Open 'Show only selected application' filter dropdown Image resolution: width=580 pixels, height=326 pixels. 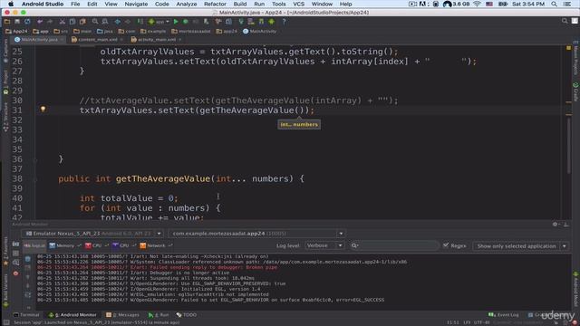click(x=520, y=245)
